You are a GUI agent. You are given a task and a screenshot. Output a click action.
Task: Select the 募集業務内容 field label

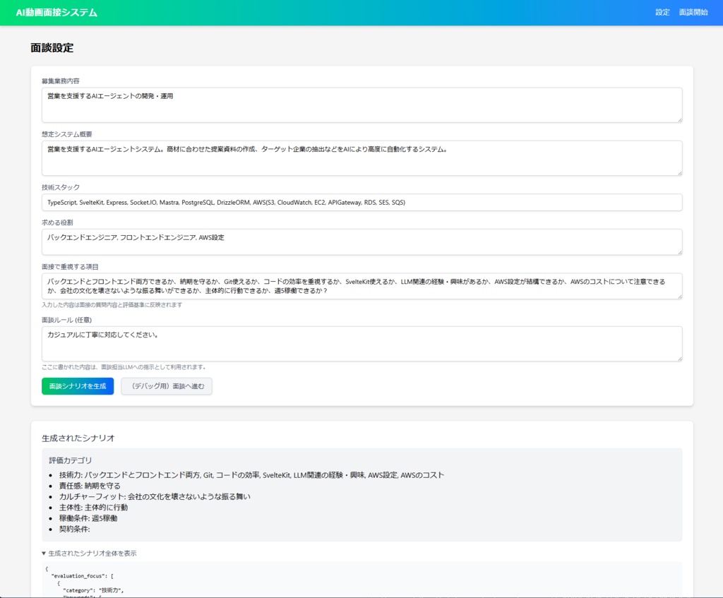click(x=61, y=81)
